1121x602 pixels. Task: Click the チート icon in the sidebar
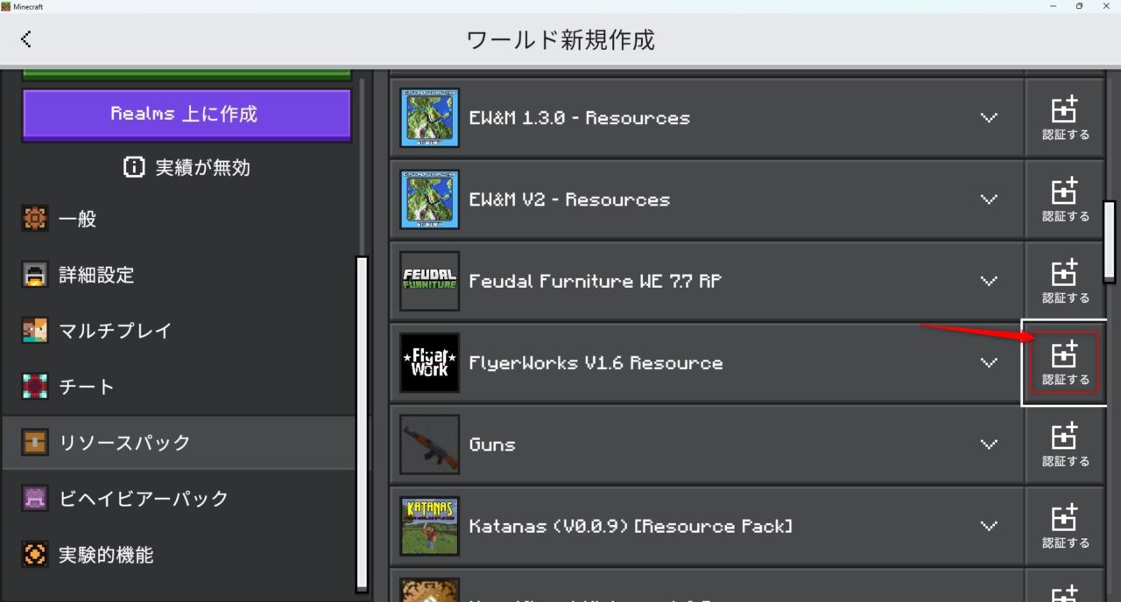pos(34,386)
